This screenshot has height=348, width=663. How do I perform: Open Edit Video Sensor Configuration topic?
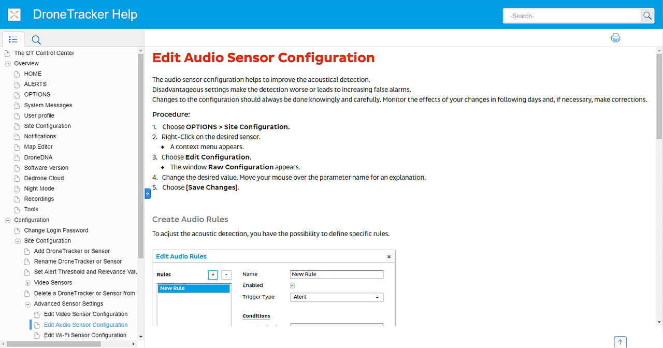coord(85,314)
